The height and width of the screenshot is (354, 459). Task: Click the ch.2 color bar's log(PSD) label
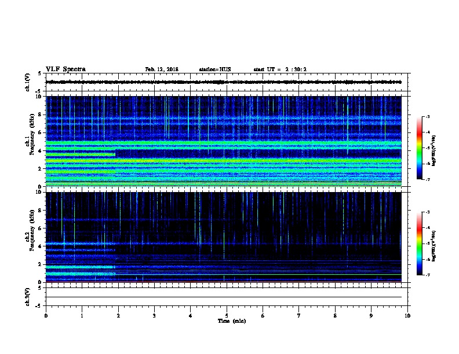(434, 246)
